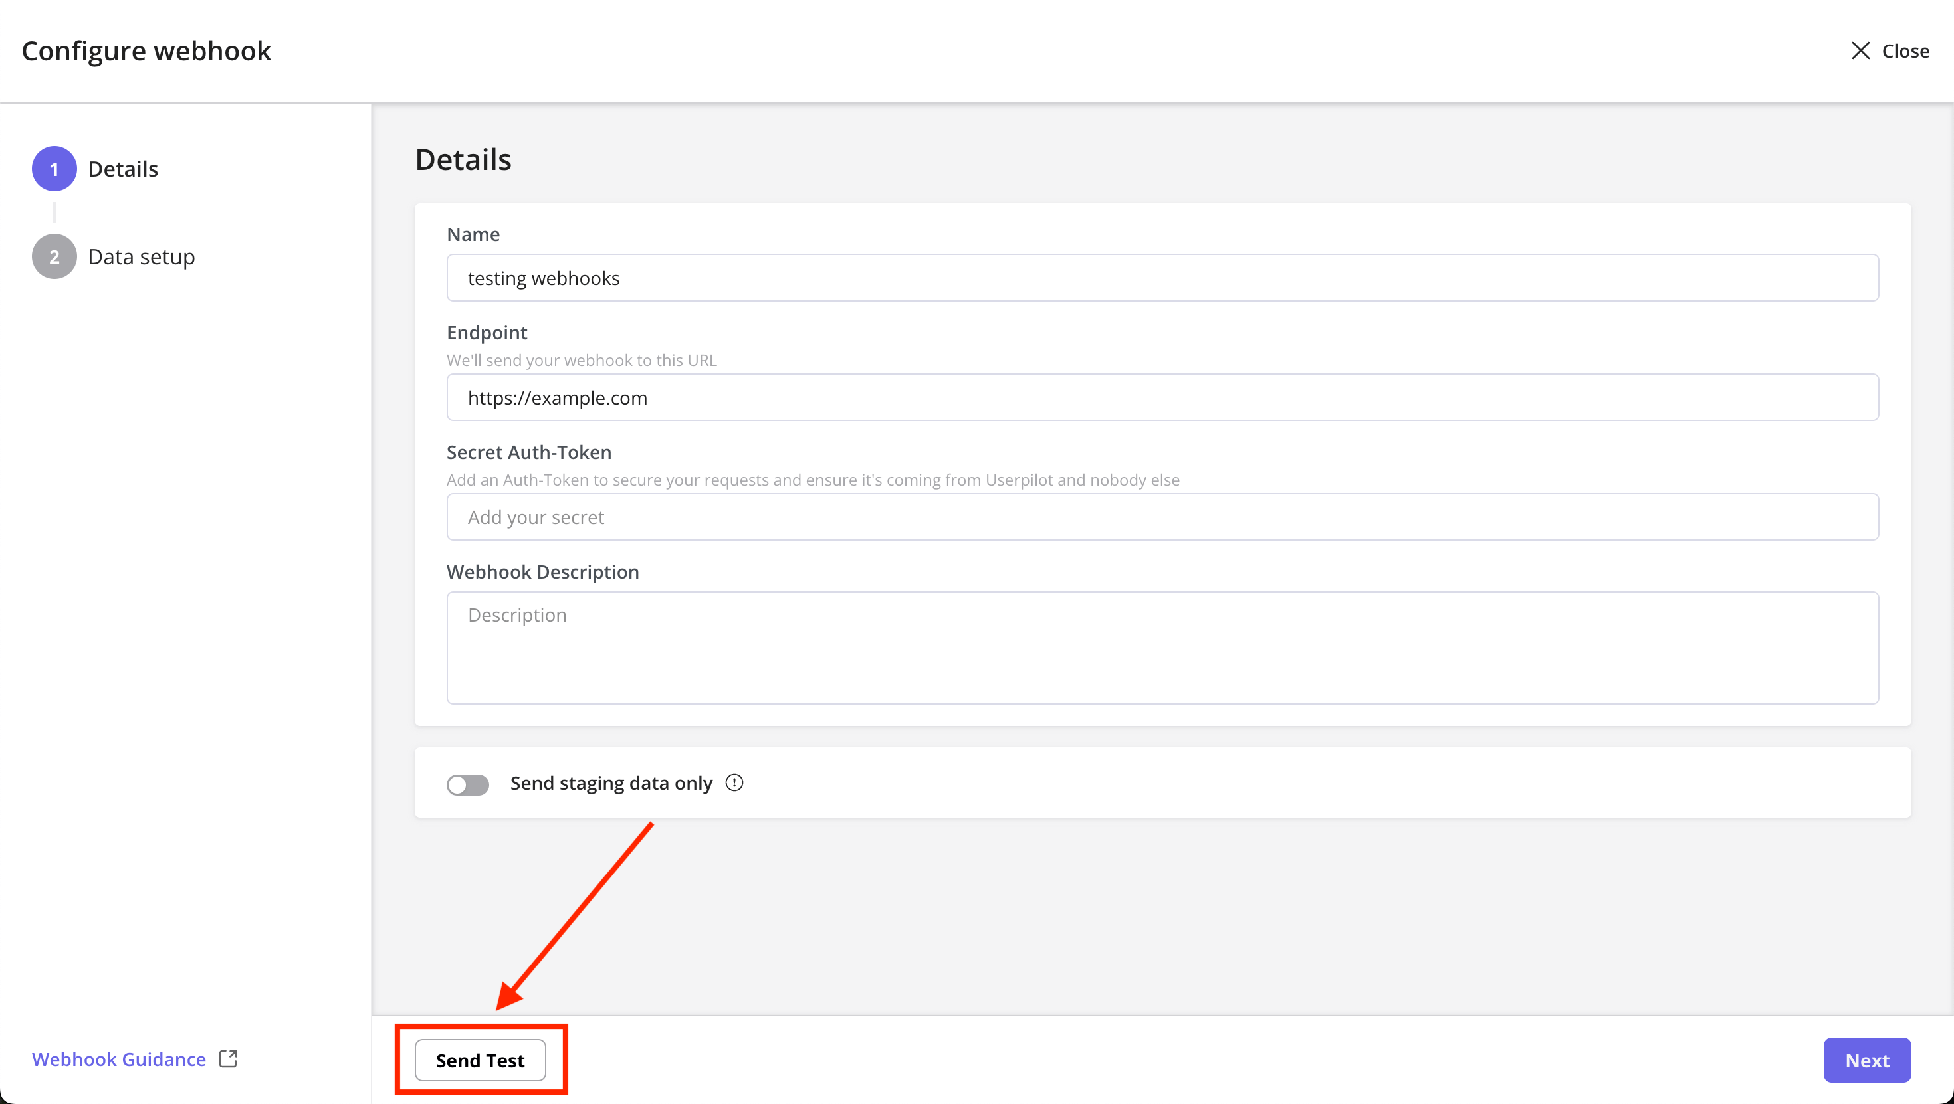Click the X close icon

coord(1860,50)
